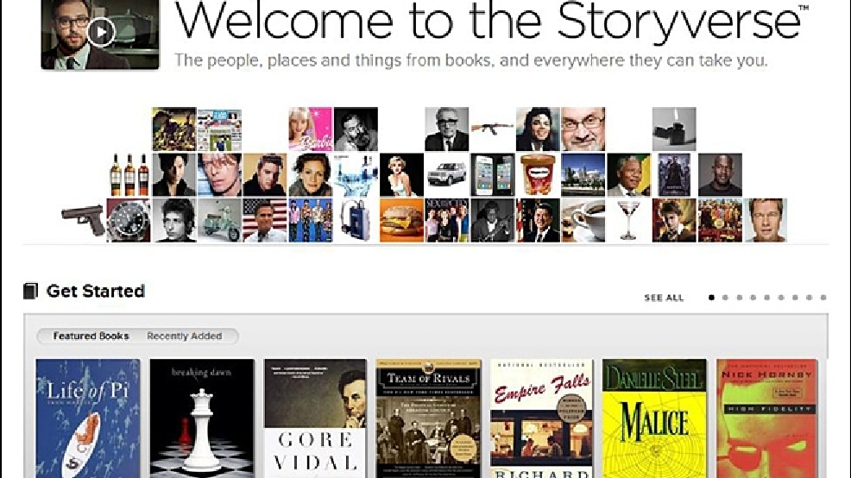This screenshot has height=478, width=851.
Task: Select the handgun image tile
Action: pos(83,220)
